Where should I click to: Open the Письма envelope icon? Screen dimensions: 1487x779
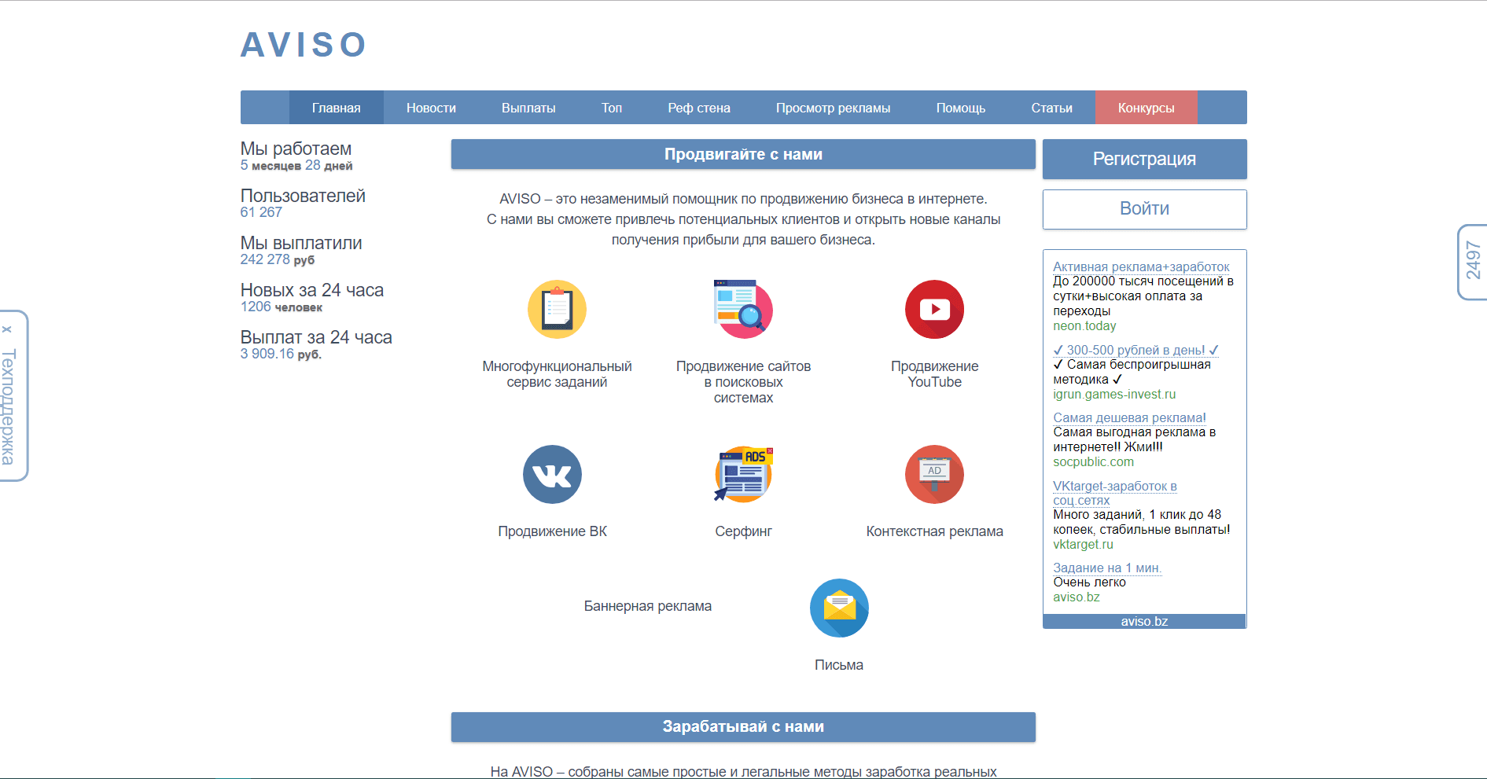[839, 608]
